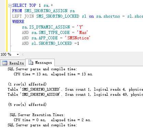Click 'sl.SHORTNO_LOCKED =1' condition

point(55,43)
